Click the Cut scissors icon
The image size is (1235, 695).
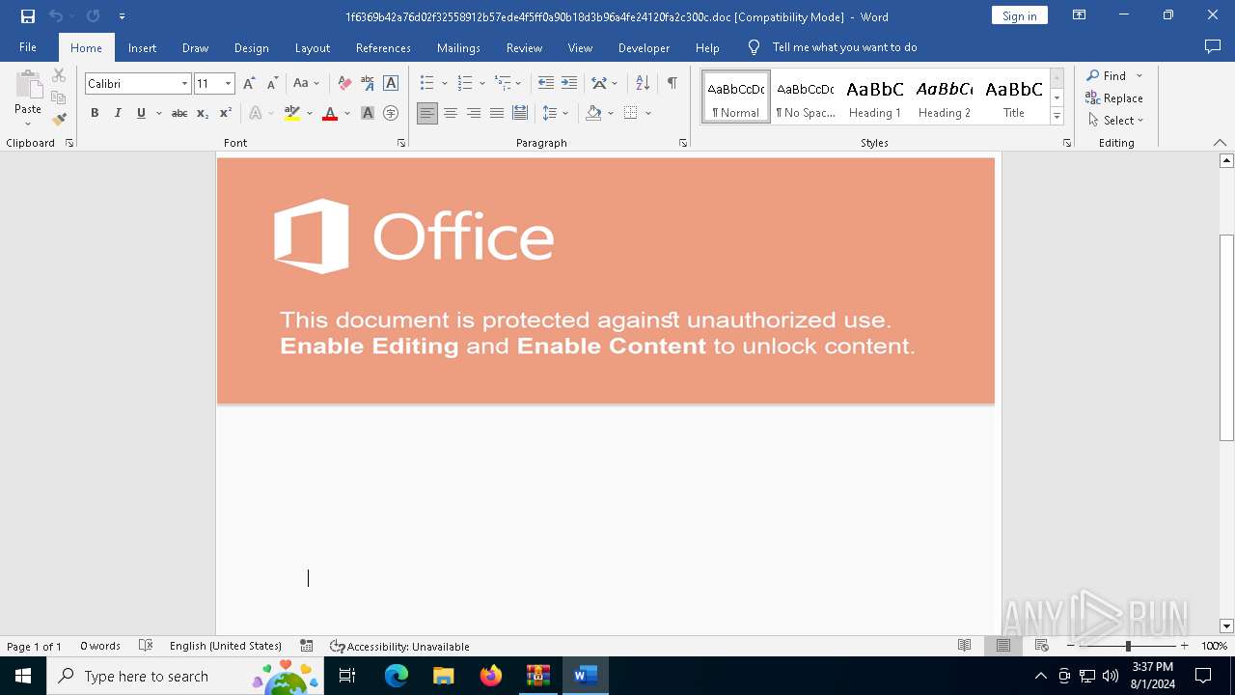pos(59,75)
